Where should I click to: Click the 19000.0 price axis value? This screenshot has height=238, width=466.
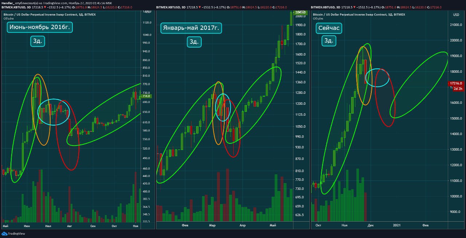pos(456,56)
